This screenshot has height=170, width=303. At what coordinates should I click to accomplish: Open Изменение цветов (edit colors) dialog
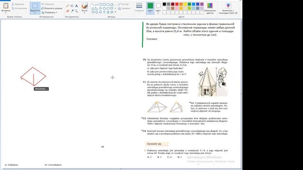point(210,8)
